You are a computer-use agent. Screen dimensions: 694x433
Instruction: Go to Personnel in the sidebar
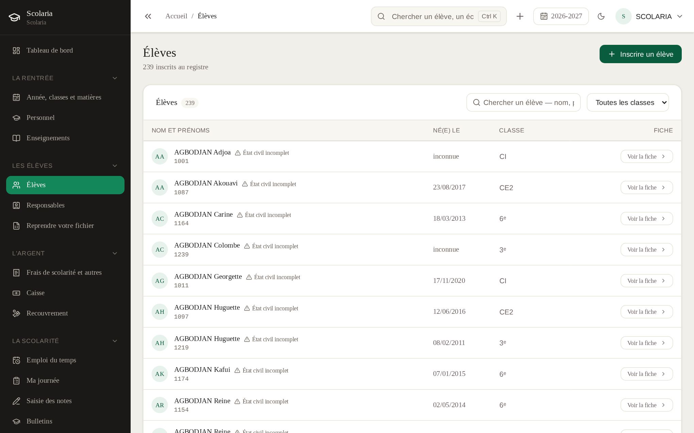65,118
